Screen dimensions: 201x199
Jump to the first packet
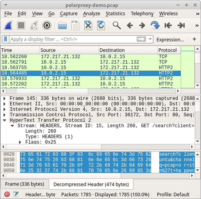coord(168,25)
